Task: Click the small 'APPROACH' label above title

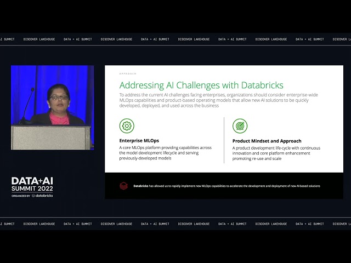Action: [x=128, y=73]
